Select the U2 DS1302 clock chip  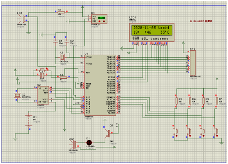coord(43,95)
